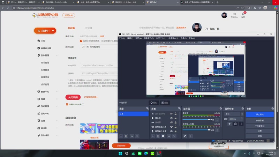Pop out the 控件 dock panel
Screen dimensions: 279x157
point(273,109)
